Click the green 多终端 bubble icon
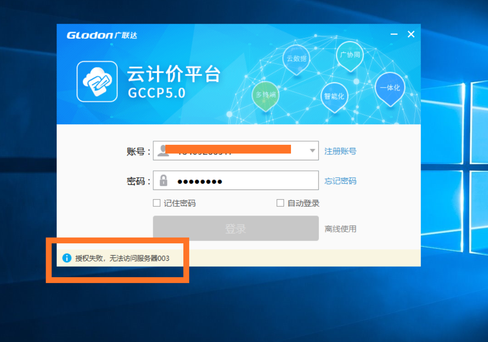Screen dimensions: 488x342 pos(265,96)
